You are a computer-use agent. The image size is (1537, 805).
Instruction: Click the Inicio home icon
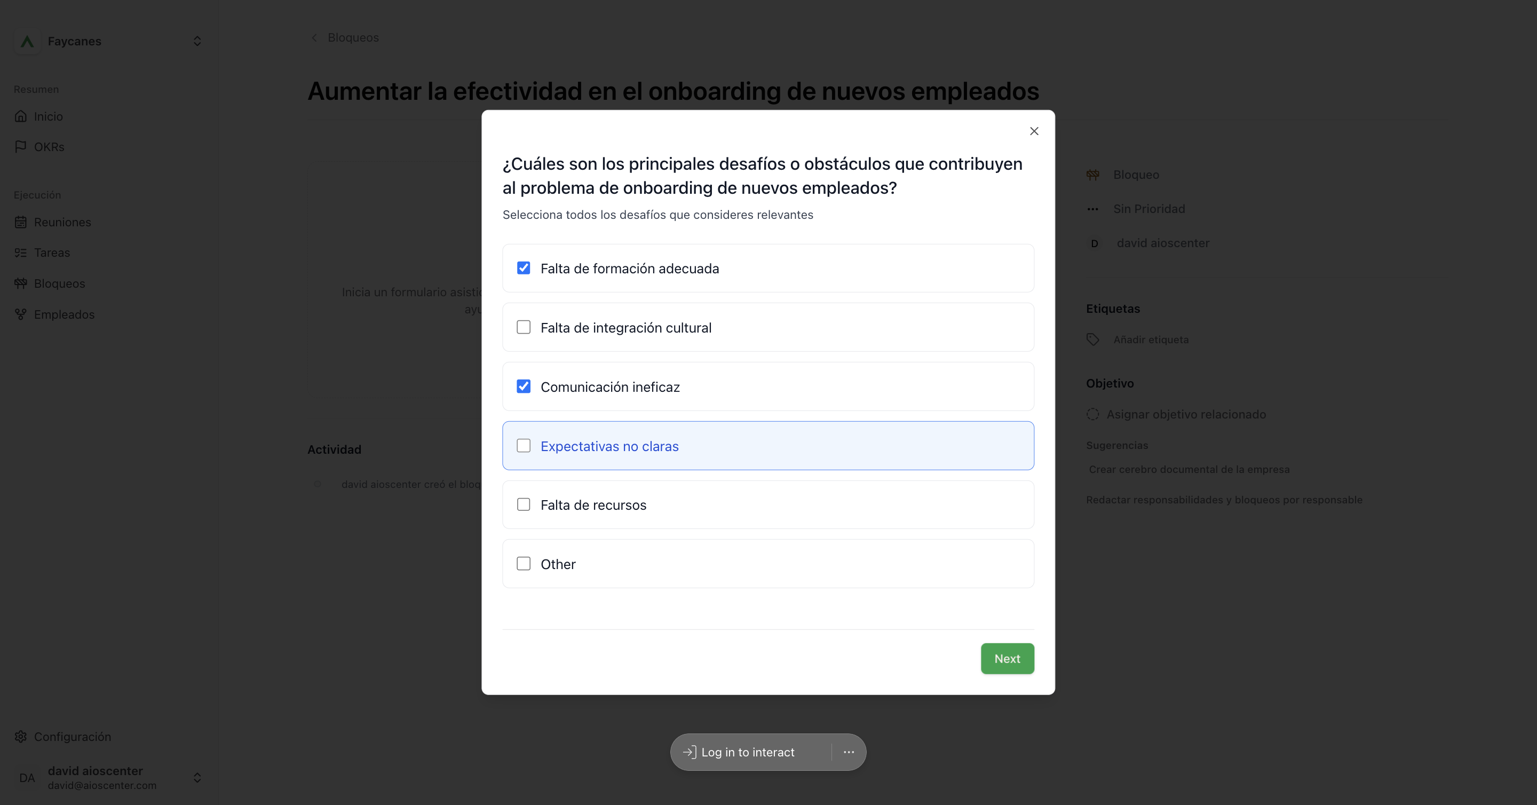click(21, 116)
